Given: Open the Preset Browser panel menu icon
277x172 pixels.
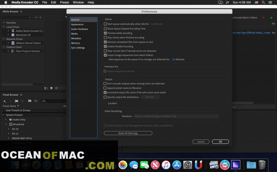Looking at the screenshot, I should [x=21, y=95].
